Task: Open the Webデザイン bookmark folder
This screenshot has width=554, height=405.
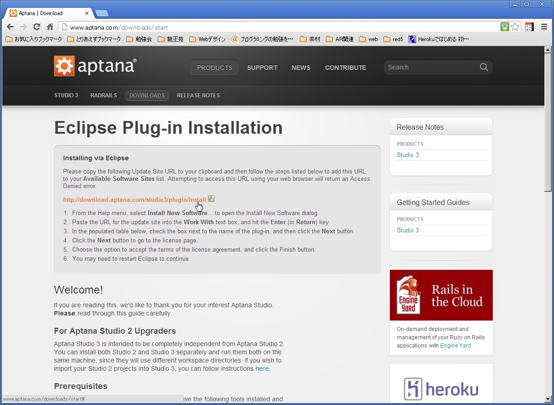Action: [207, 39]
